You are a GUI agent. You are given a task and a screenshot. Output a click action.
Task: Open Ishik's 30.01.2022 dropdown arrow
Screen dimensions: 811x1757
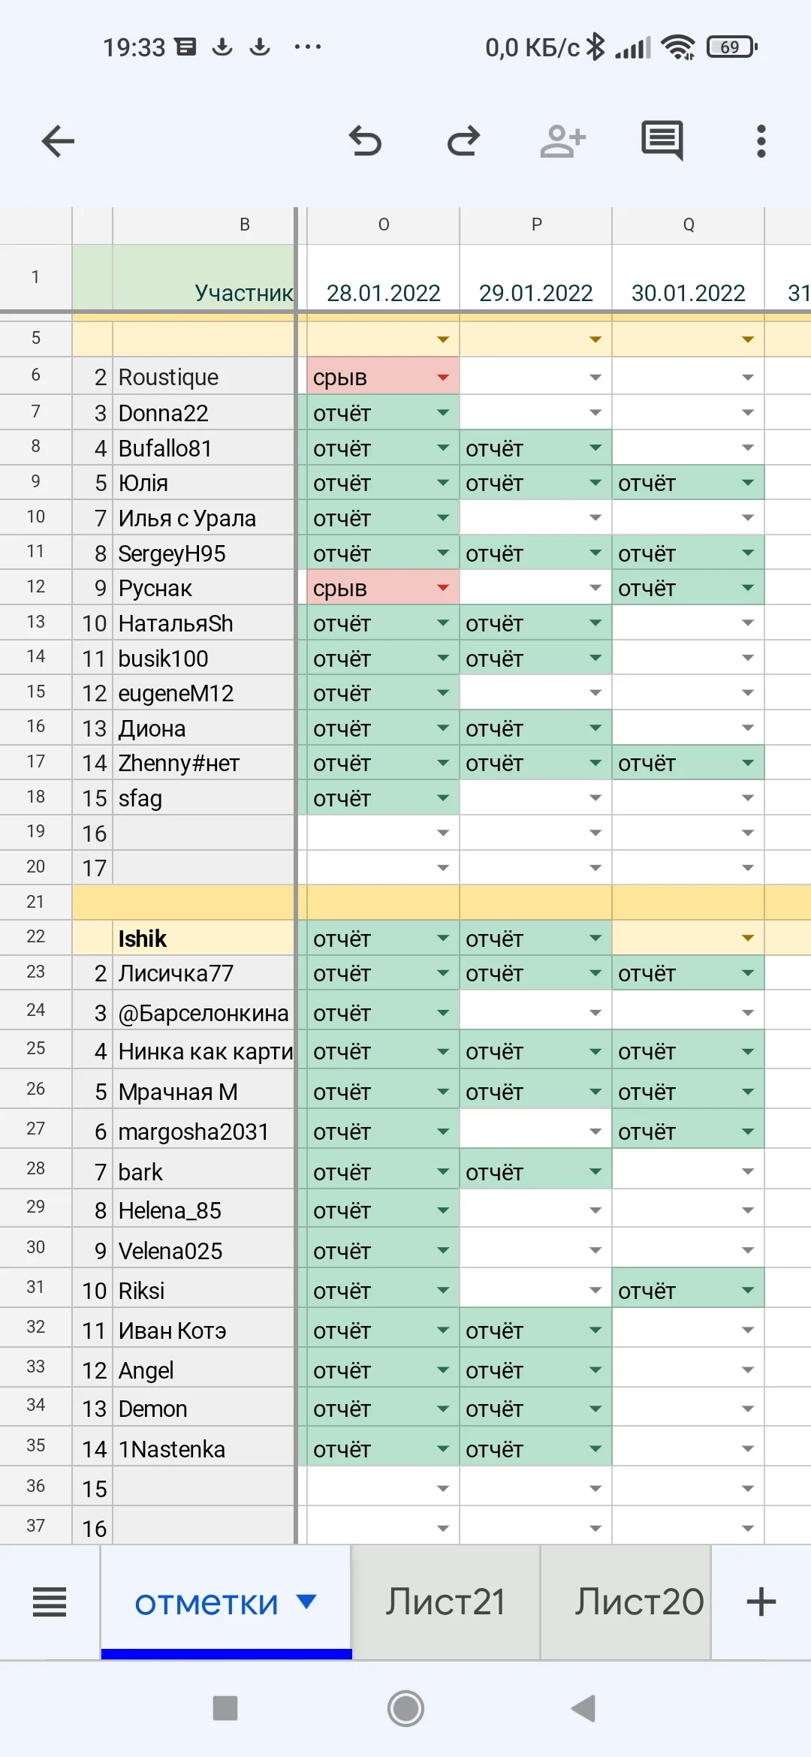pyautogui.click(x=748, y=938)
